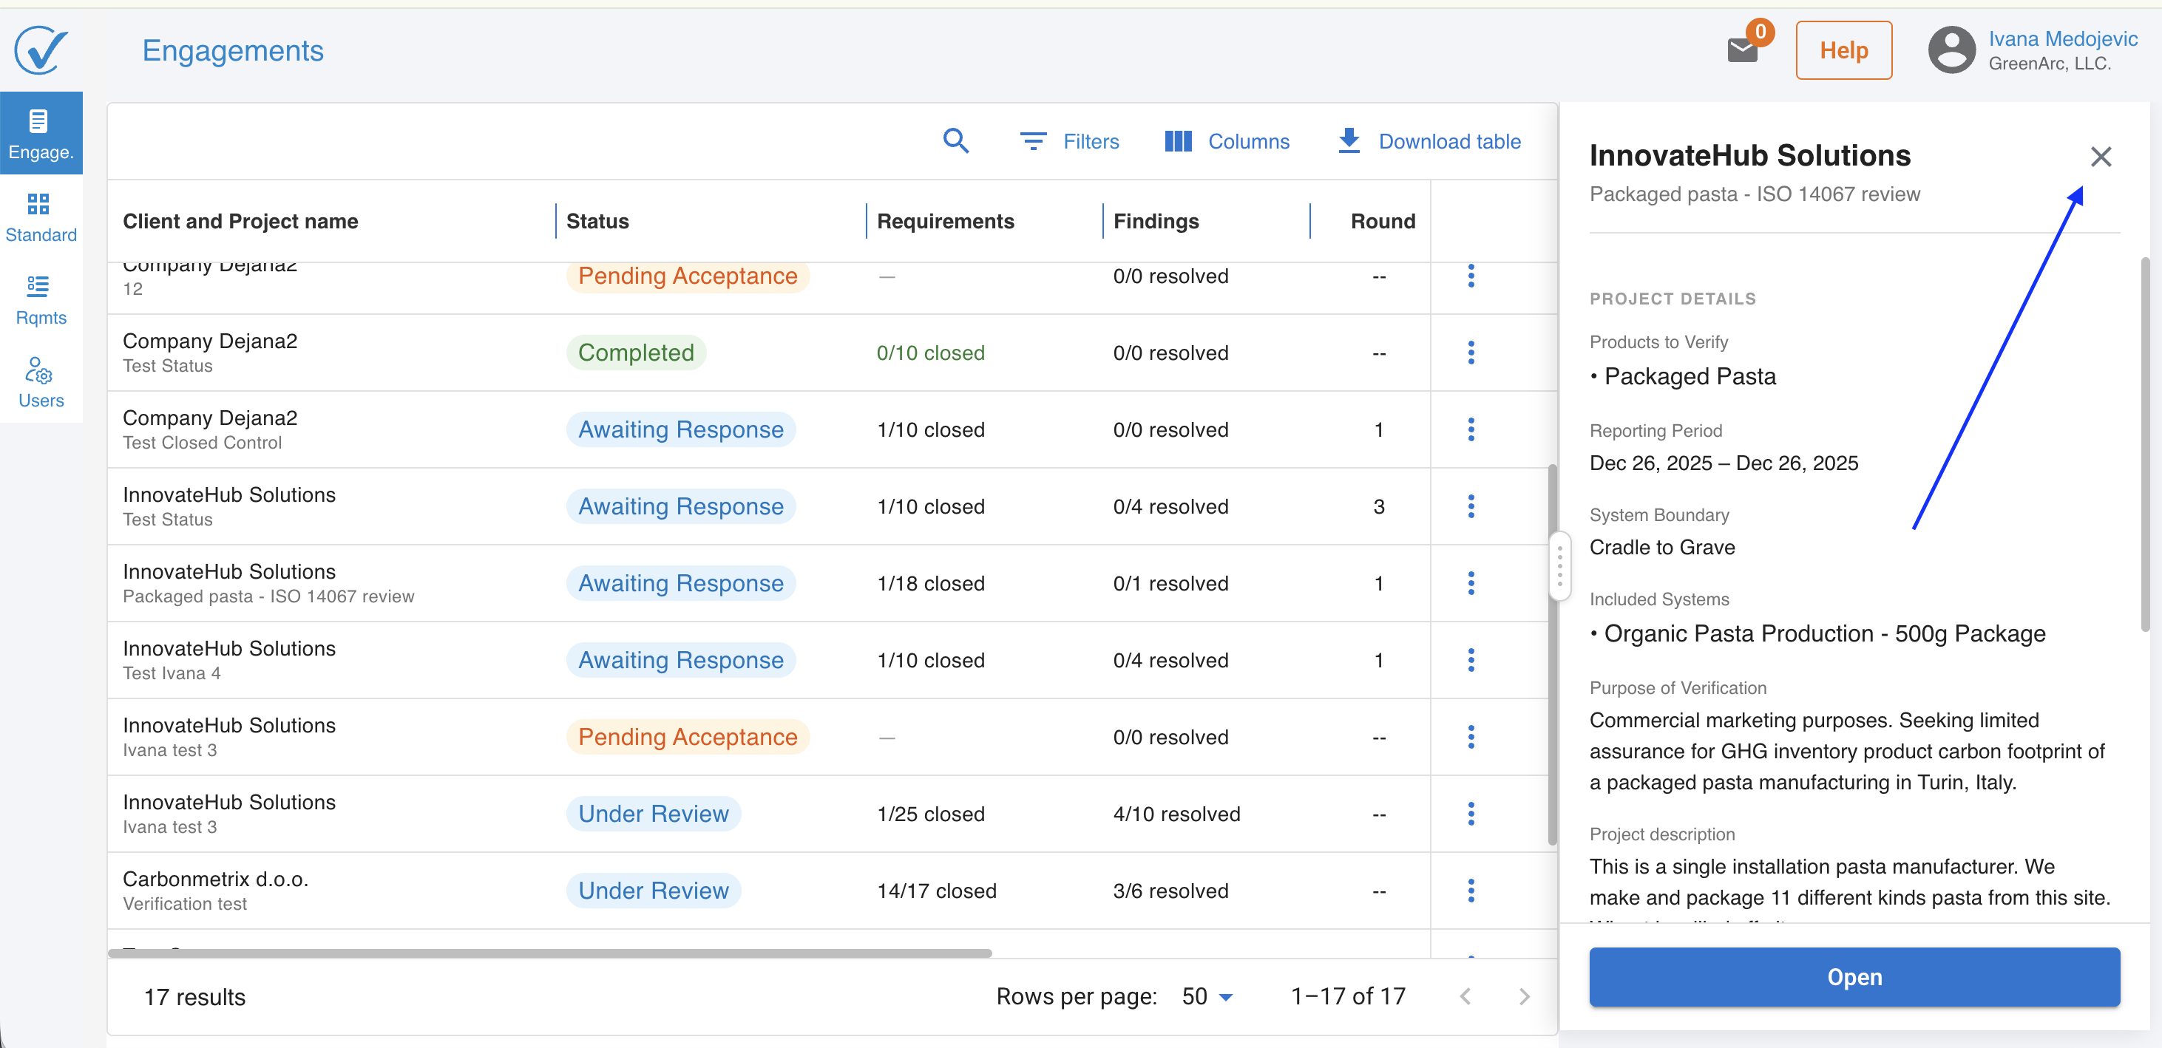The height and width of the screenshot is (1048, 2162).
Task: Click the 4/10 resolved findings value
Action: 1176,813
